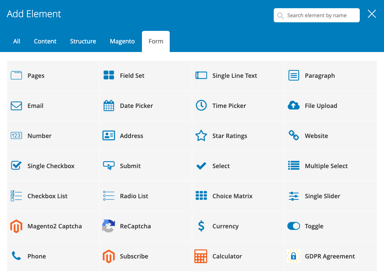
Task: Click the ReCaptcha arrows icon
Action: point(109,226)
